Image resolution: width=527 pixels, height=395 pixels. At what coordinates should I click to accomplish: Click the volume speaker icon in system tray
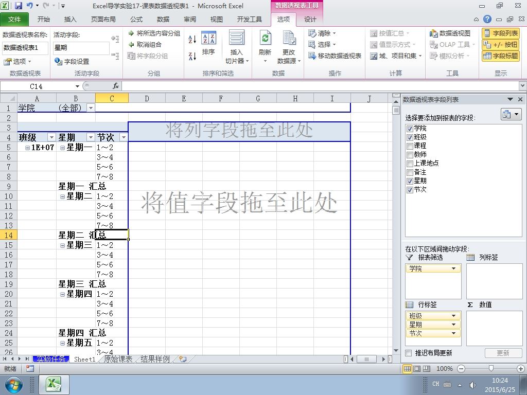[472, 385]
